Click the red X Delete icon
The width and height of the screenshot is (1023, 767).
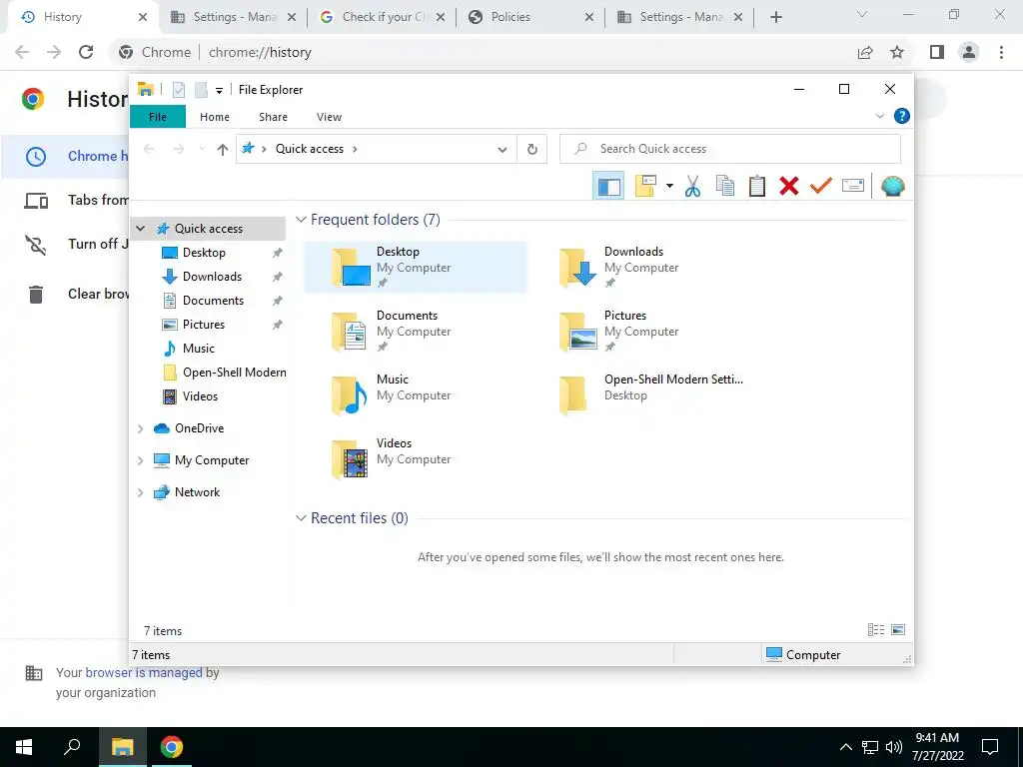click(789, 187)
